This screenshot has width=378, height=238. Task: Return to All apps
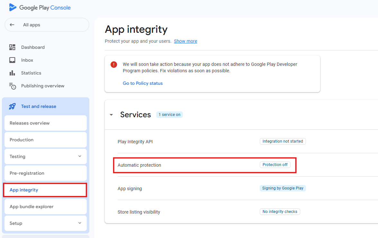[47, 25]
